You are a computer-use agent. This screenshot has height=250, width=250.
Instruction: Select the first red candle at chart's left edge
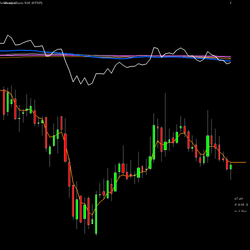coord(4,102)
